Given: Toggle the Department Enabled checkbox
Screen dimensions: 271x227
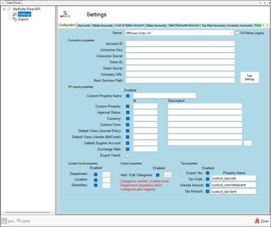Looking at the screenshot, I should click(x=95, y=174).
